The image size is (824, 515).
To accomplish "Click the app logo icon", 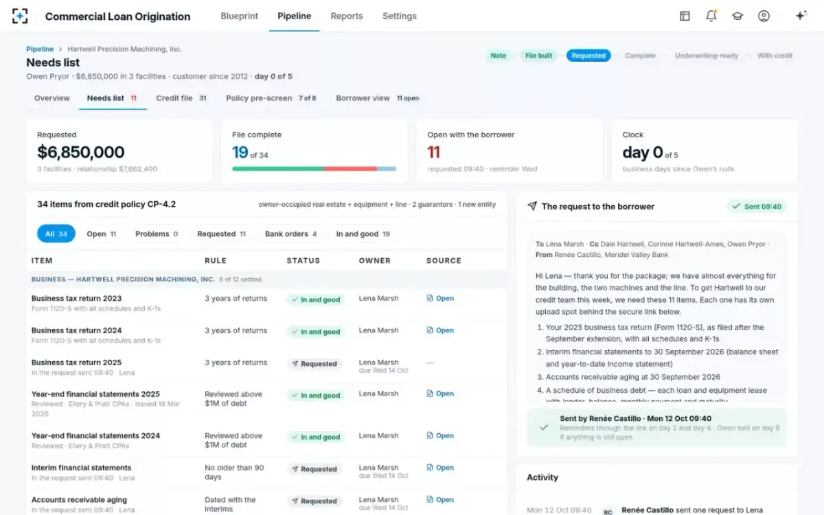I will pyautogui.click(x=21, y=16).
